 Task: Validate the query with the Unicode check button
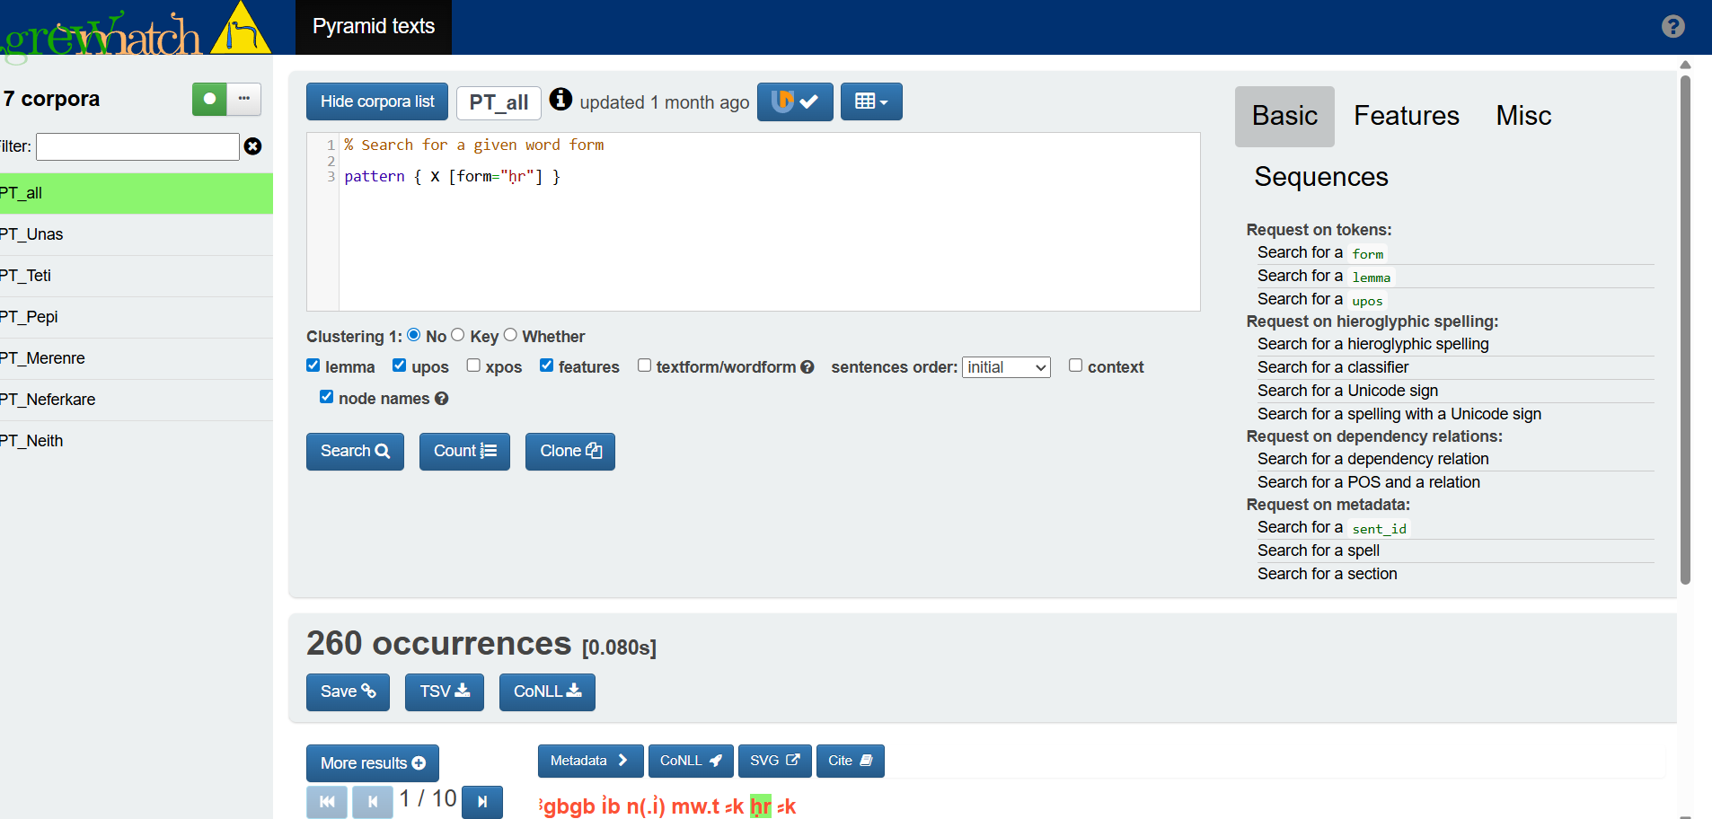[x=794, y=101]
